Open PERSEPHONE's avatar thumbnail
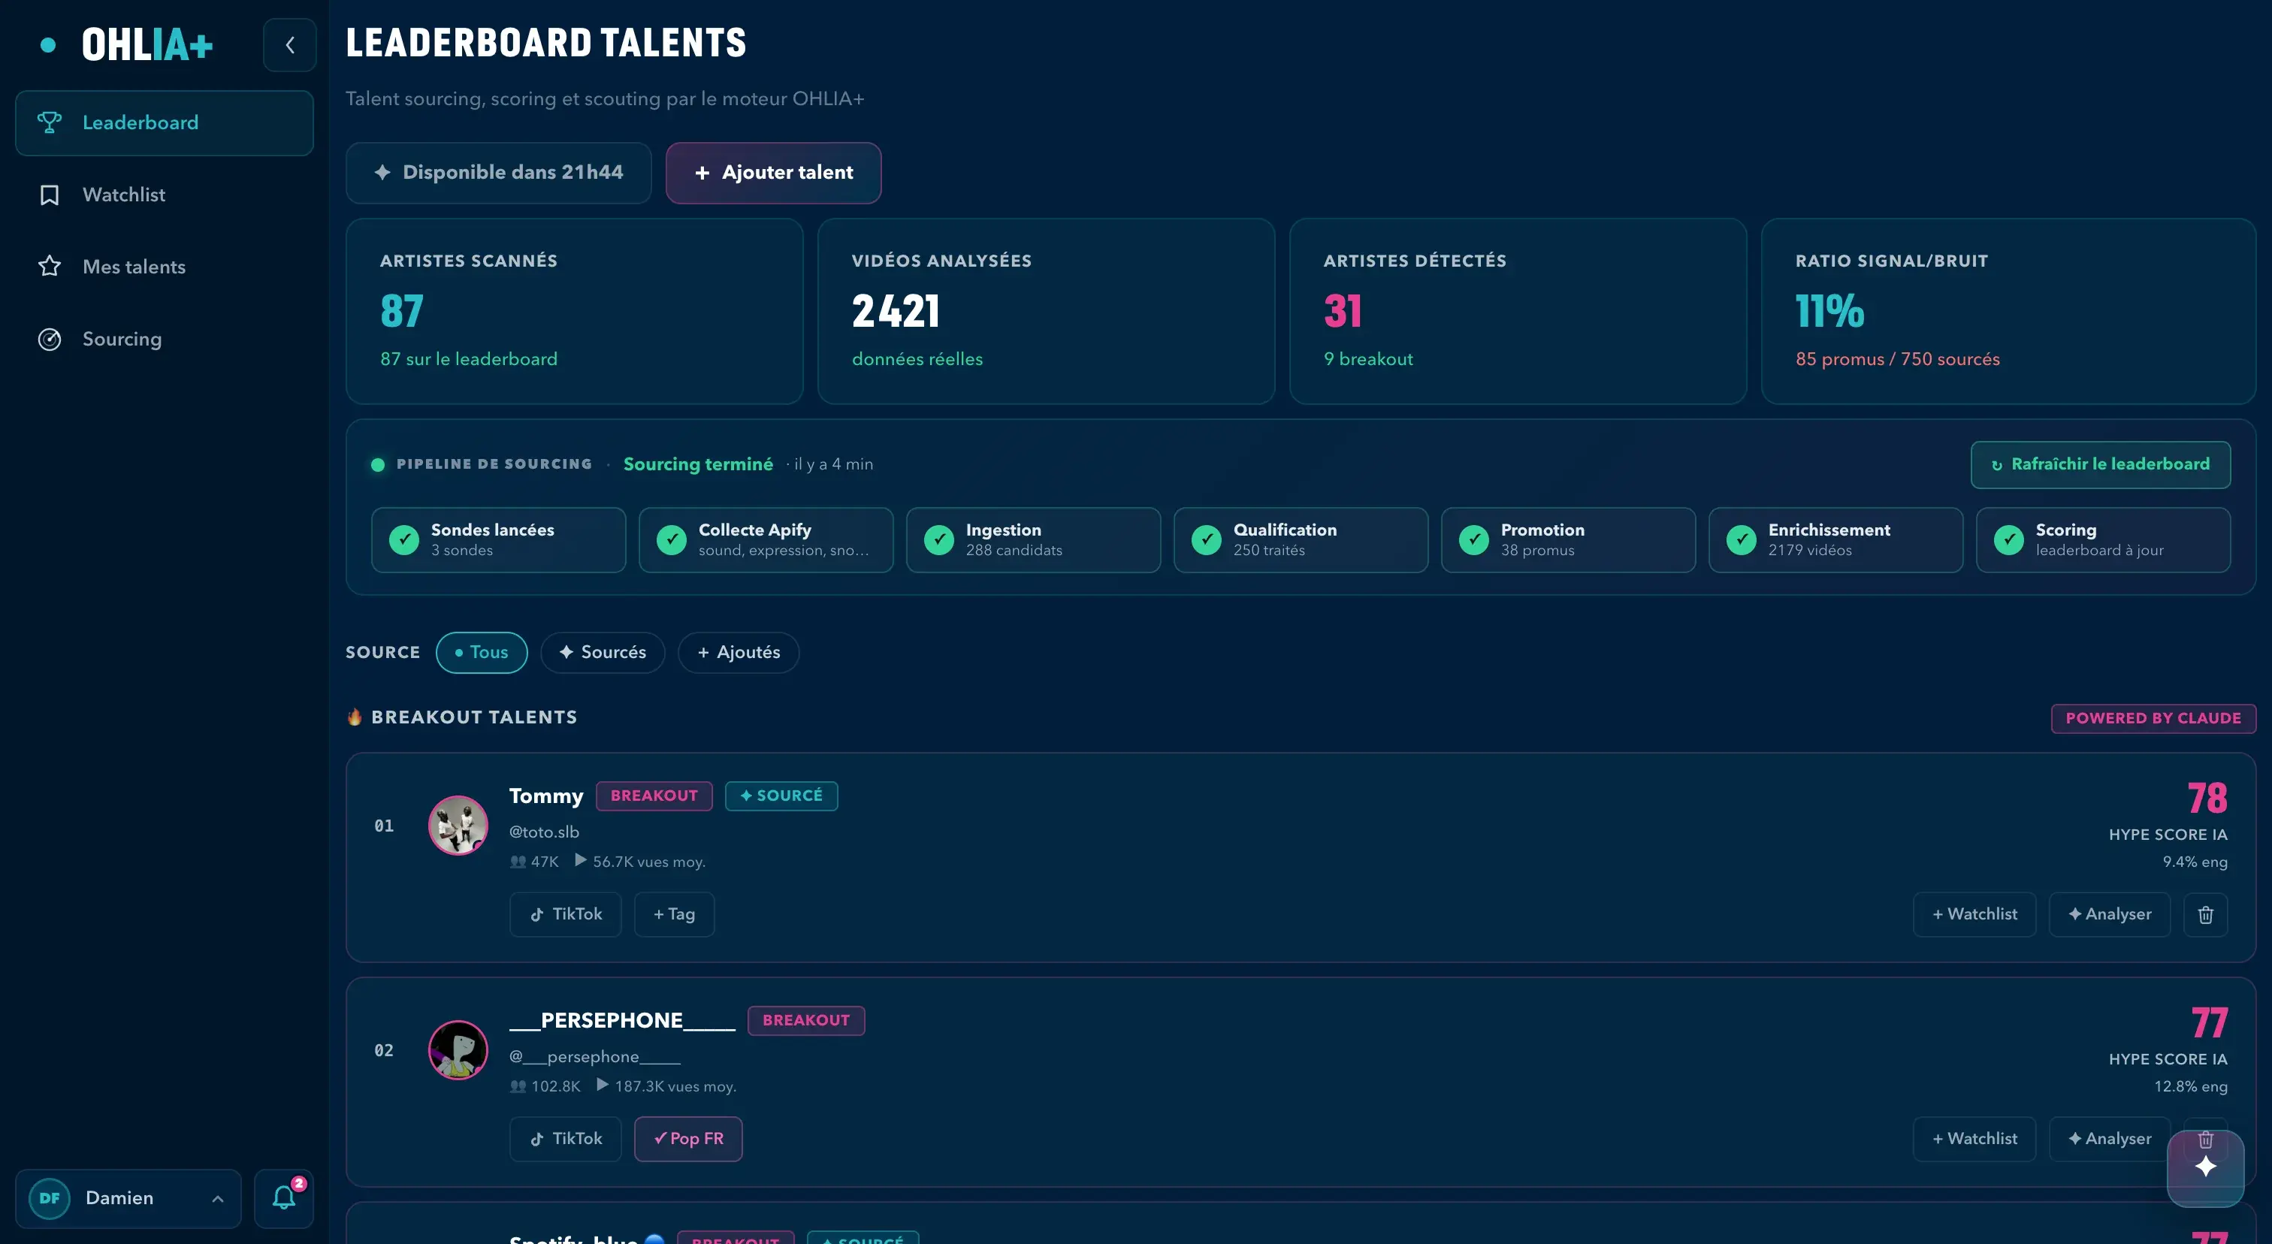This screenshot has width=2272, height=1244. tap(458, 1050)
